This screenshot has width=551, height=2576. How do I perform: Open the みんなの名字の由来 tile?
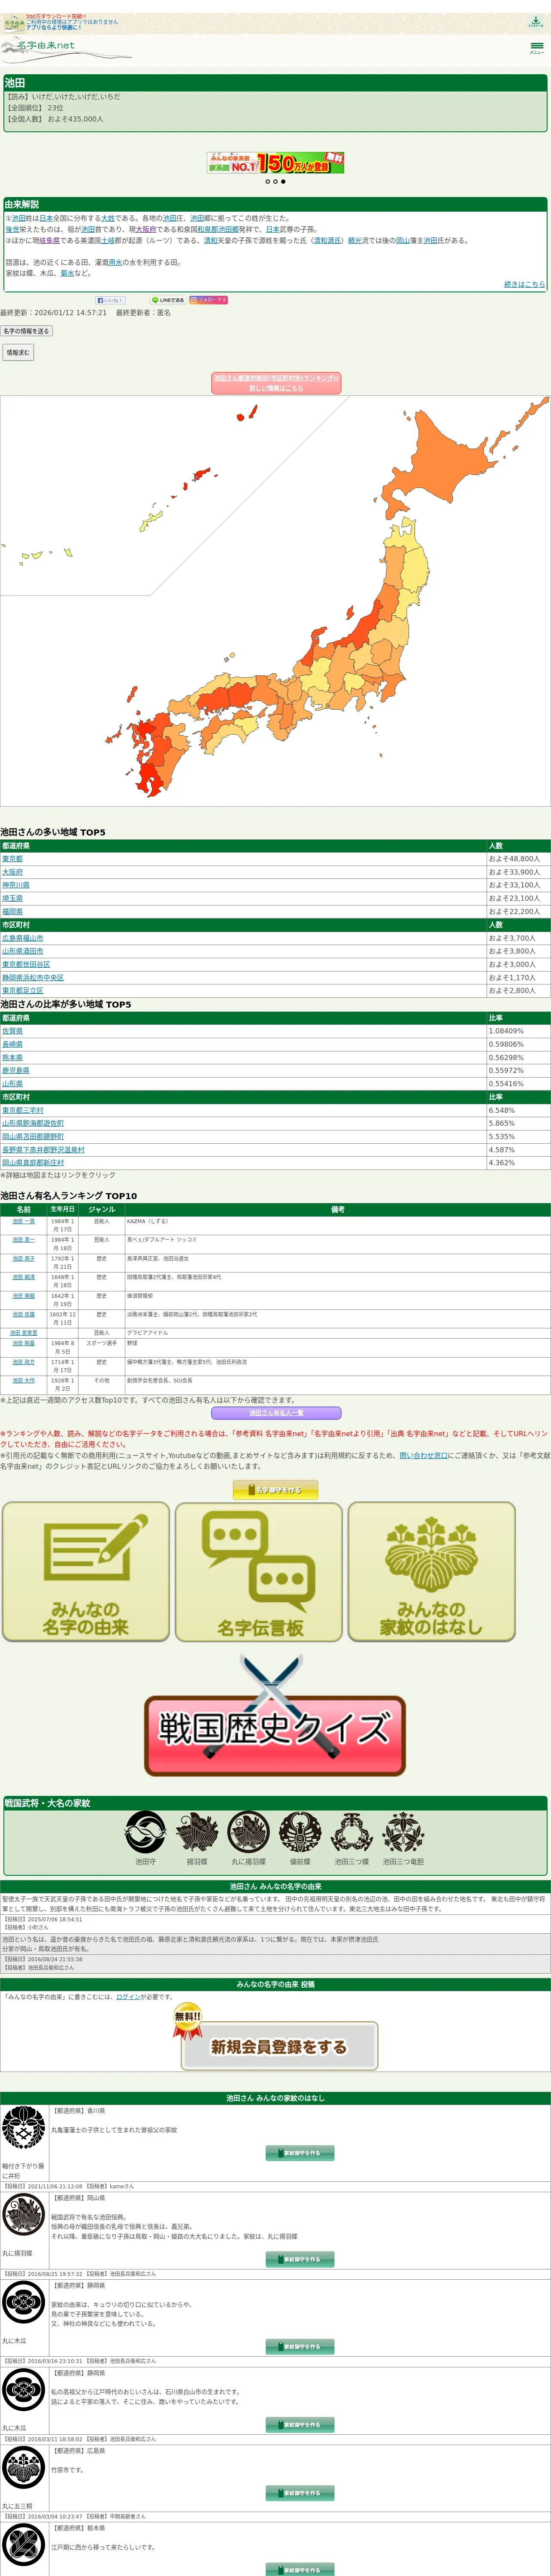(86, 1571)
